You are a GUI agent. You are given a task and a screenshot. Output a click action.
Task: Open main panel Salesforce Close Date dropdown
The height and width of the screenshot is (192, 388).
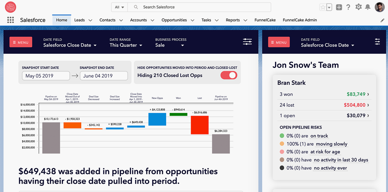tap(70, 45)
